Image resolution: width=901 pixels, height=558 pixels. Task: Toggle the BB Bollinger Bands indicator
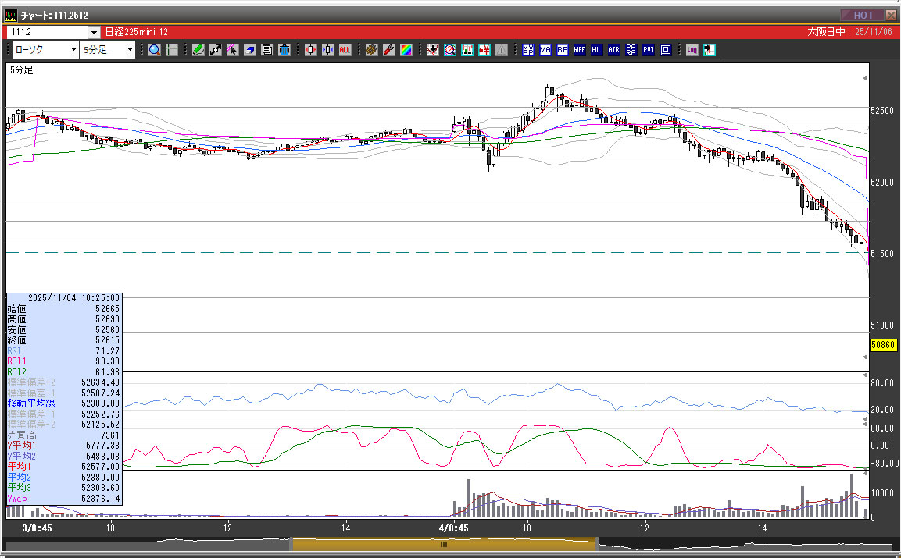(x=563, y=50)
